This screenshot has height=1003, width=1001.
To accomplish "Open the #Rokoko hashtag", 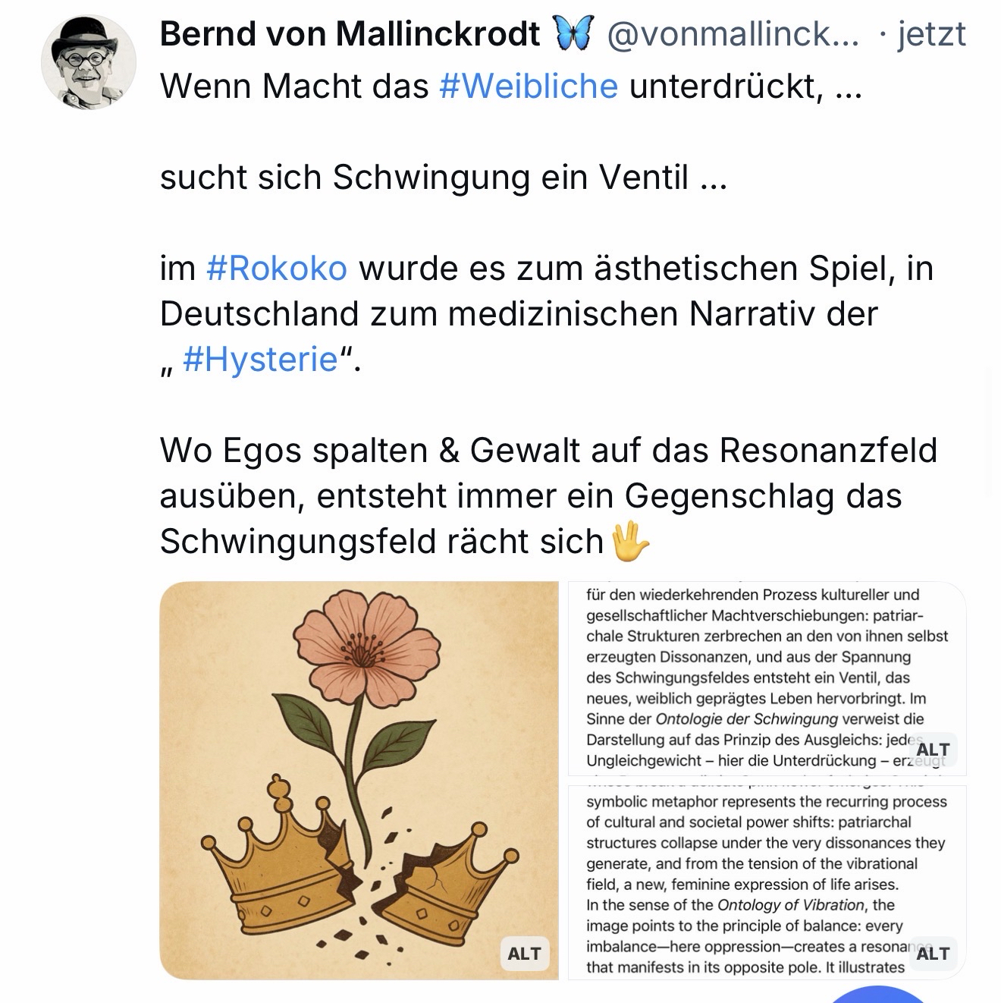I will [x=276, y=269].
